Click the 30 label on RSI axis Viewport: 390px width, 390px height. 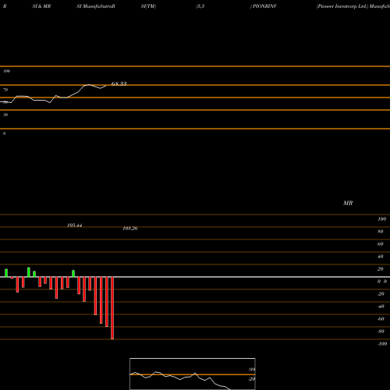coord(5,115)
